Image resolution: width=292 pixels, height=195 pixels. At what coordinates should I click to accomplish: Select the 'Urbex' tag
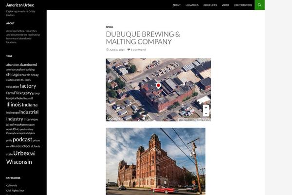[x=21, y=153]
